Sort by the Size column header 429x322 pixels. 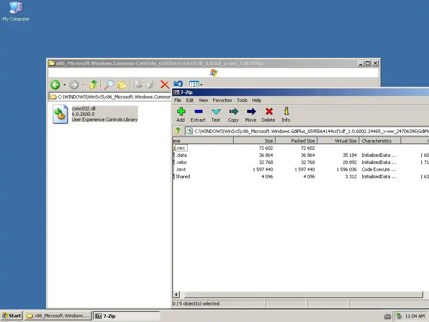point(254,141)
